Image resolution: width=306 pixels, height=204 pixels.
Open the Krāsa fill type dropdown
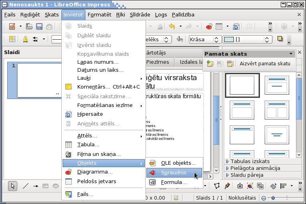[x=216, y=40]
